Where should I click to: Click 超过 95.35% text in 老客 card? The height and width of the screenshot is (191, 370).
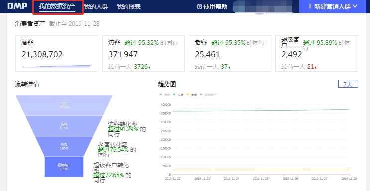pos(229,43)
